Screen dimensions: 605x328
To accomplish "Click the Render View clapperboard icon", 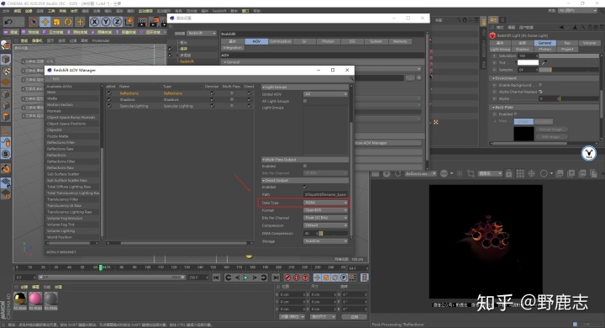I will click(142, 22).
